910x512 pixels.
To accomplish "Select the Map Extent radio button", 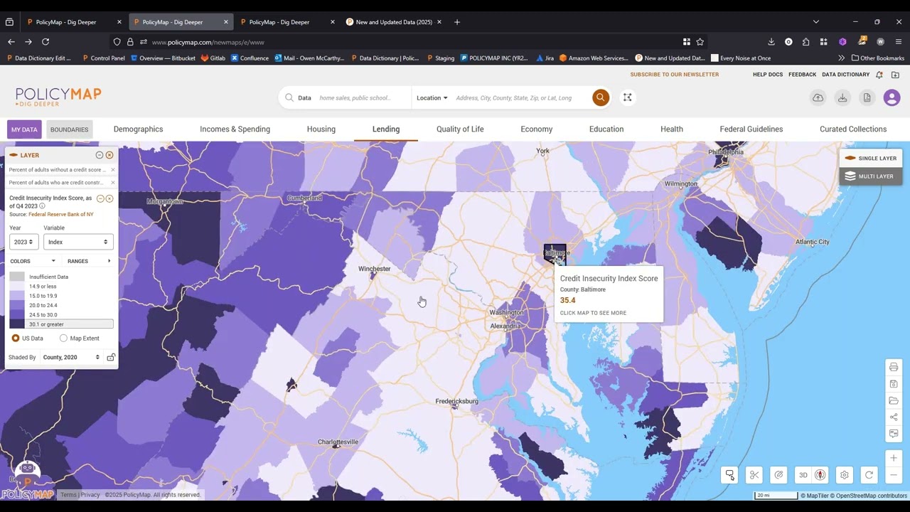I will 63,338.
